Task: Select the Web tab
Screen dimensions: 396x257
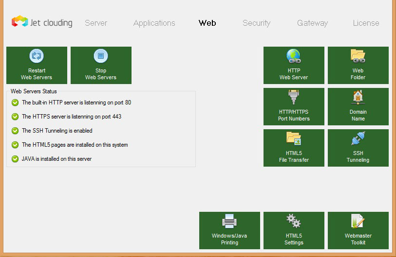Action: [x=207, y=23]
